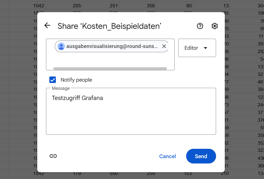
Task: Click the recipients box horizontal scrollbar
Action: click(x=110, y=68)
